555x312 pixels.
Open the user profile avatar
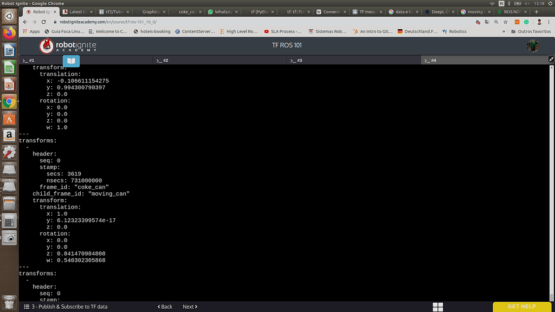click(533, 46)
